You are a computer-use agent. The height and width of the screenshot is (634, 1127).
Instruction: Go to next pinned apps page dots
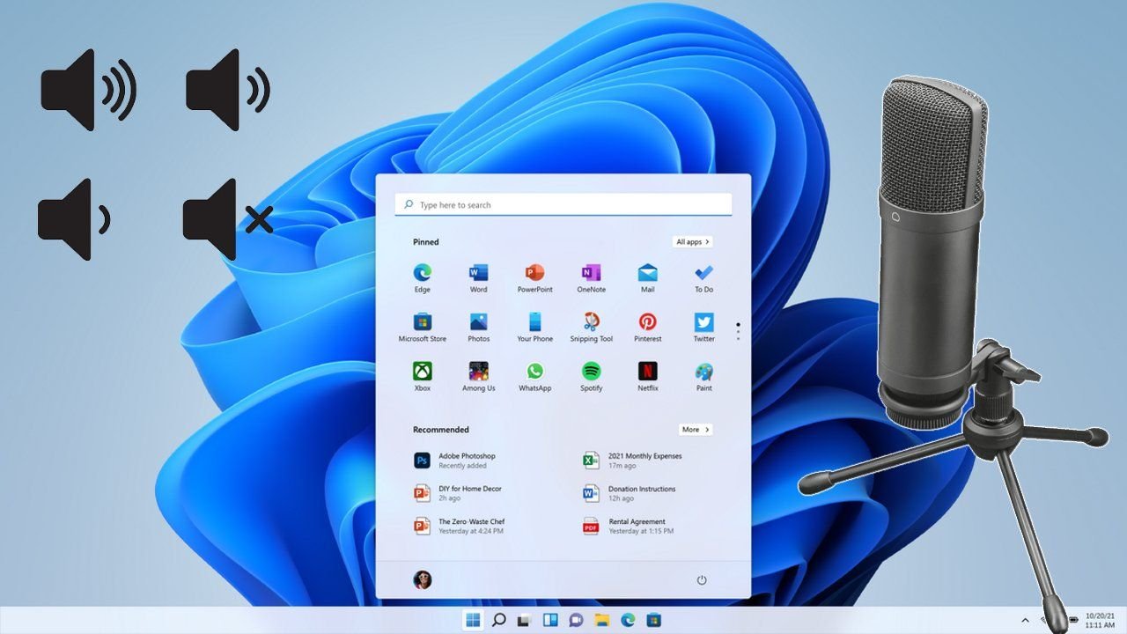click(x=738, y=331)
